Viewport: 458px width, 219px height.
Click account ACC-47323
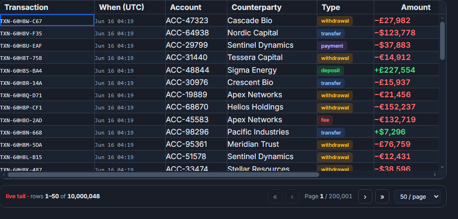coord(187,20)
